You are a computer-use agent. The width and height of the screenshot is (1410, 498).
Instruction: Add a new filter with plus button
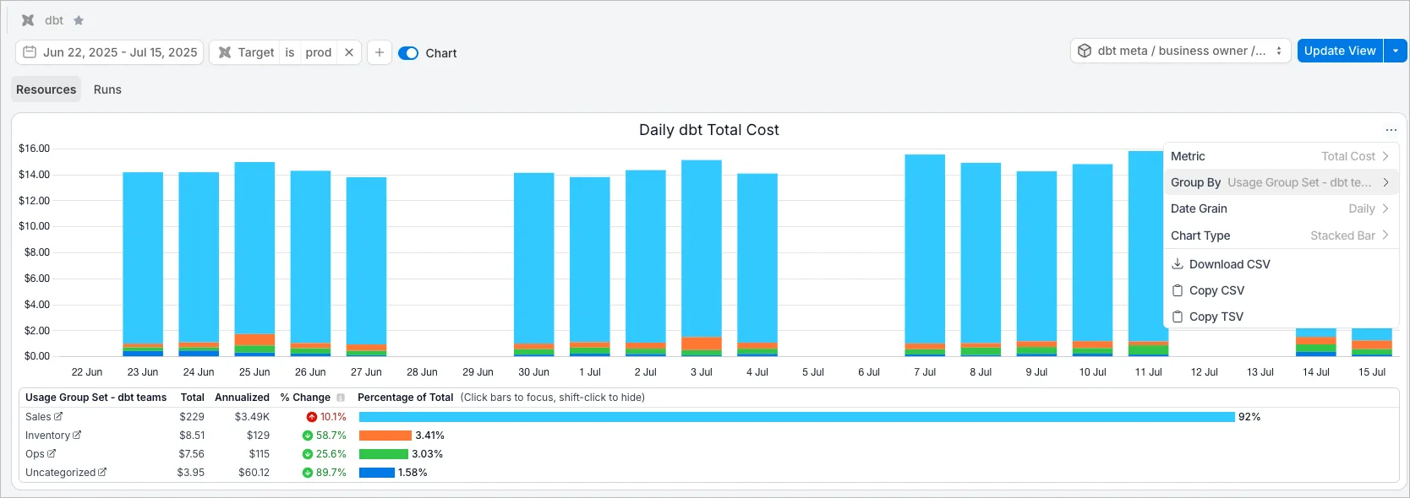point(380,52)
